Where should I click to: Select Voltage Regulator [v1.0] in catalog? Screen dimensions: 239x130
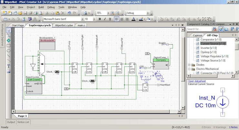point(214,56)
